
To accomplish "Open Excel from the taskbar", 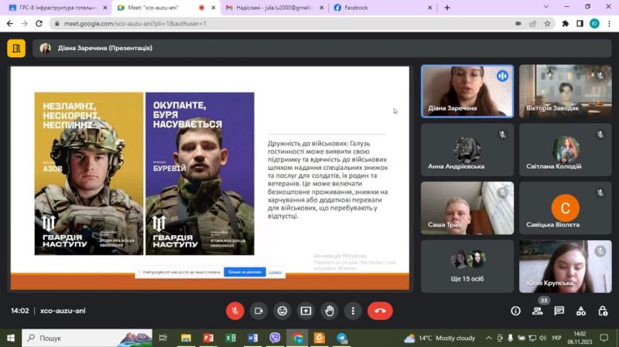I will [x=230, y=338].
